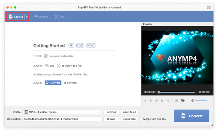Click the MPEG-4 format icon in Profile
Viewport: 218px width, 132px height.
coord(26,112)
